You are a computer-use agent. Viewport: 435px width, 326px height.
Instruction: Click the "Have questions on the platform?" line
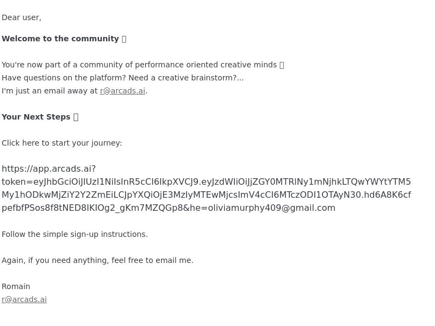[123, 78]
